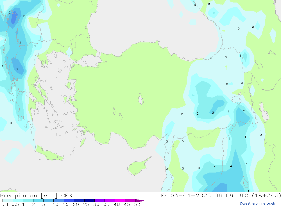Click the precipitation value '3' on map
281x206 pixels.
21,43
